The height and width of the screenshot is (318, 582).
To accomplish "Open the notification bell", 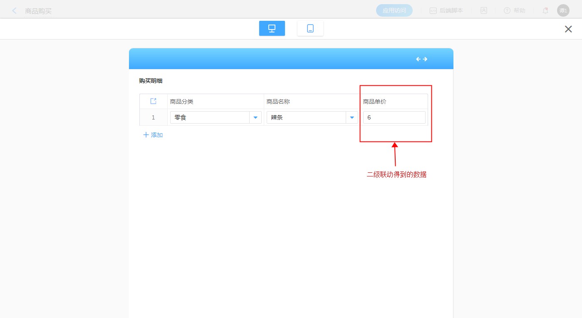I will tap(545, 10).
